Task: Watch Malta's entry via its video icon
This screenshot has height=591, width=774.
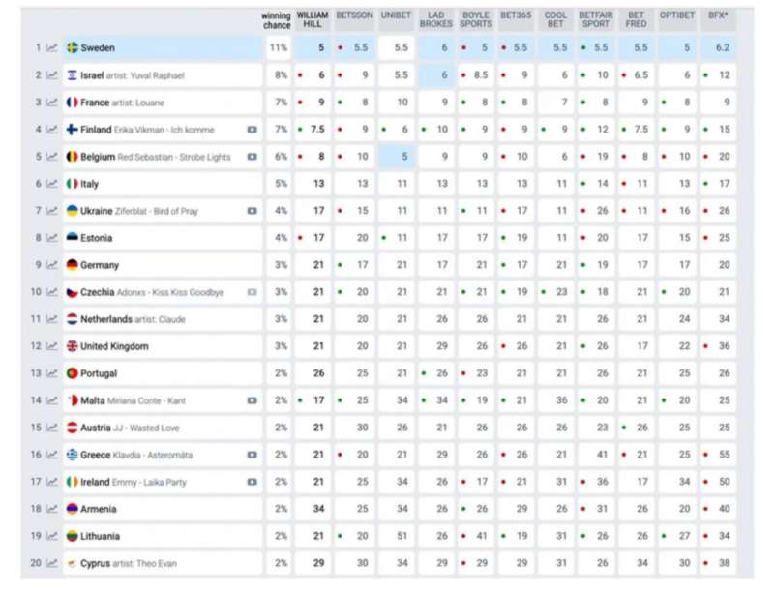Action: (x=252, y=400)
